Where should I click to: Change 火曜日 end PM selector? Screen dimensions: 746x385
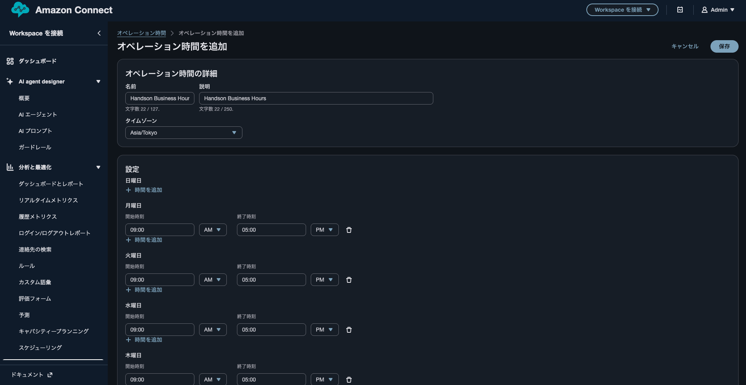pyautogui.click(x=324, y=280)
